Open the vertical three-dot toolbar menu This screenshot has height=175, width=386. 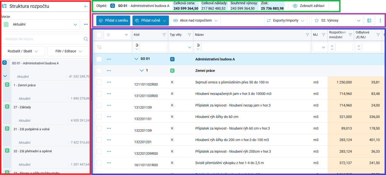click(379, 21)
